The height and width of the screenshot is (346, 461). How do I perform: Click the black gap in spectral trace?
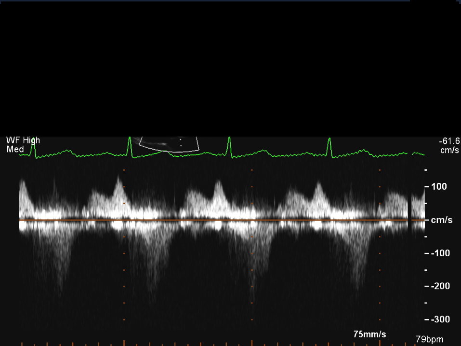point(409,208)
